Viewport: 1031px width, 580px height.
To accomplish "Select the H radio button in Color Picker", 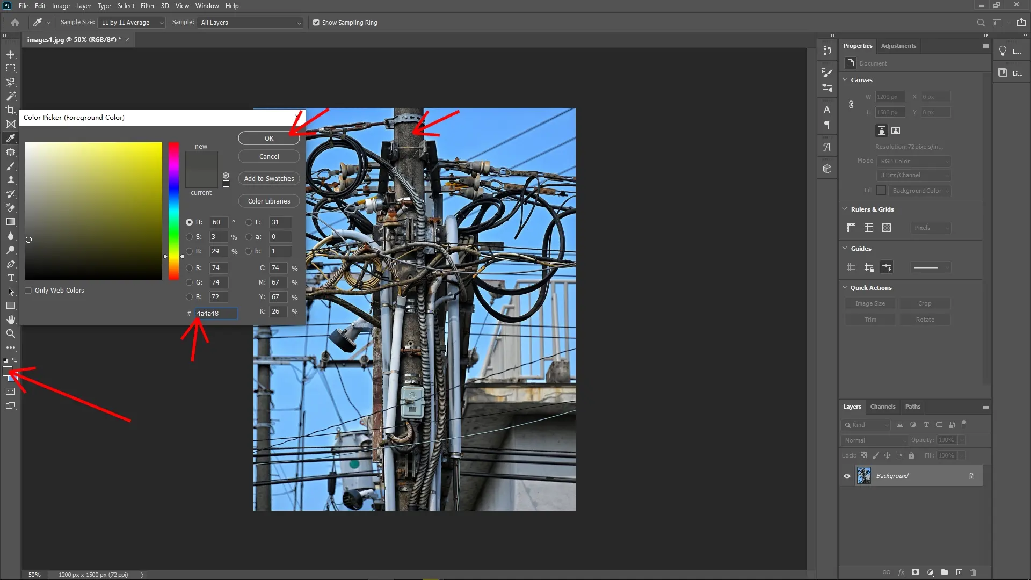I will pos(189,222).
